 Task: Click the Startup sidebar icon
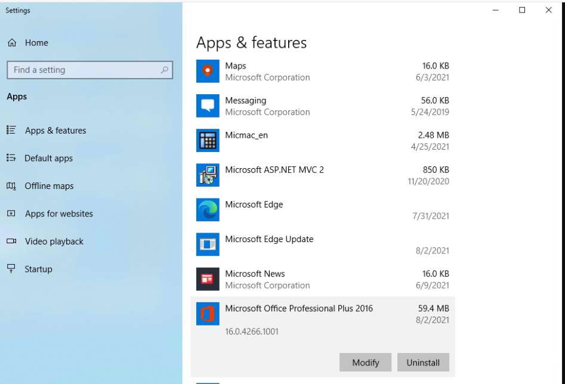click(11, 269)
